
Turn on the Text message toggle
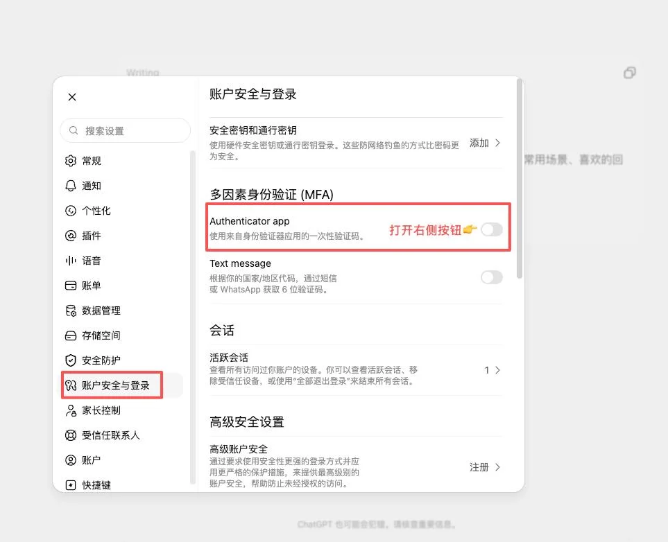pos(492,278)
